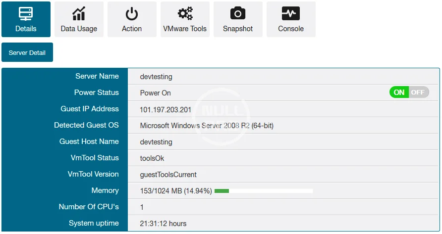Click the server icon on the Details tab
The width and height of the screenshot is (442, 234).
point(26,13)
